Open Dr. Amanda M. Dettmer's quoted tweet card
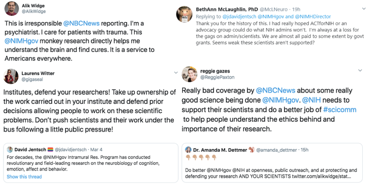The width and height of the screenshot is (371, 187). (271, 163)
